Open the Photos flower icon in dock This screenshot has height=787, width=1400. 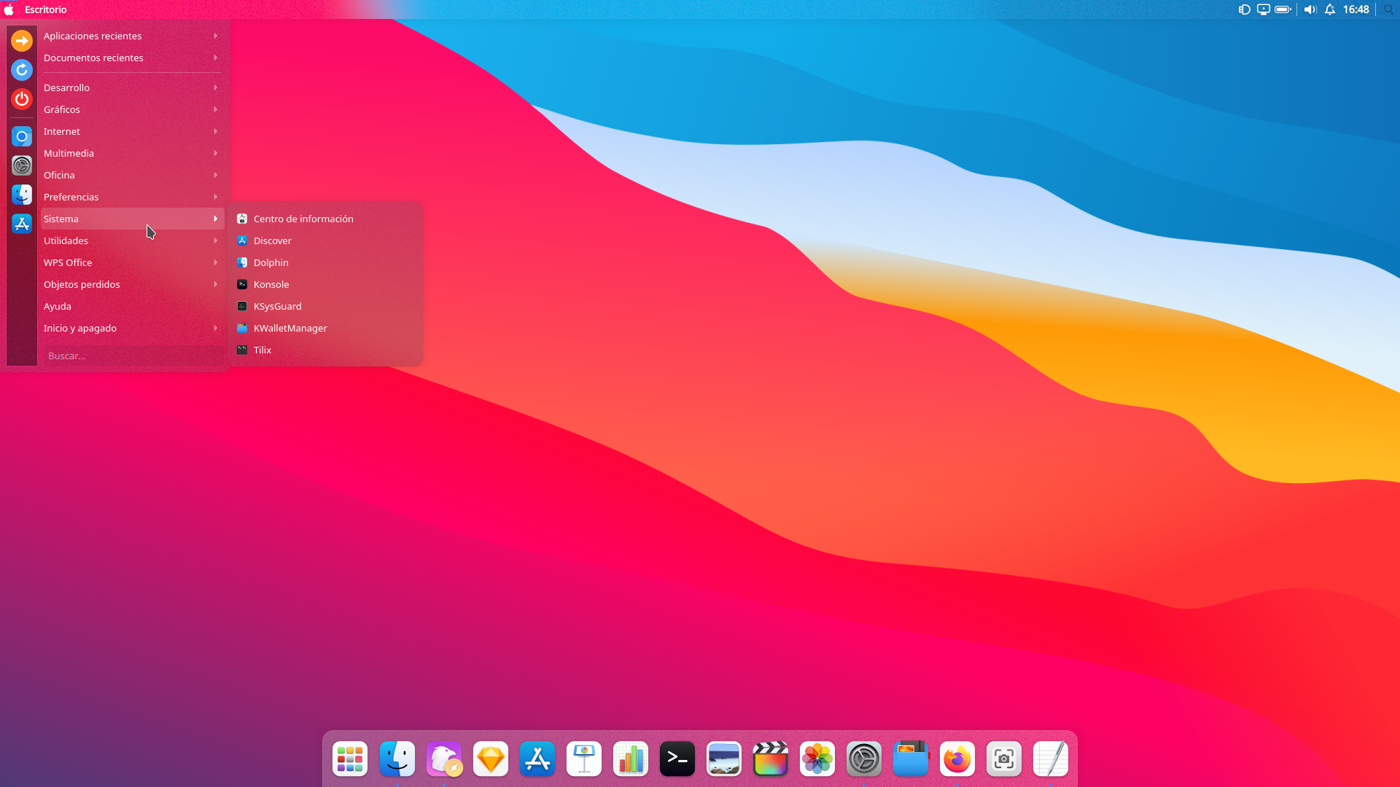point(817,759)
